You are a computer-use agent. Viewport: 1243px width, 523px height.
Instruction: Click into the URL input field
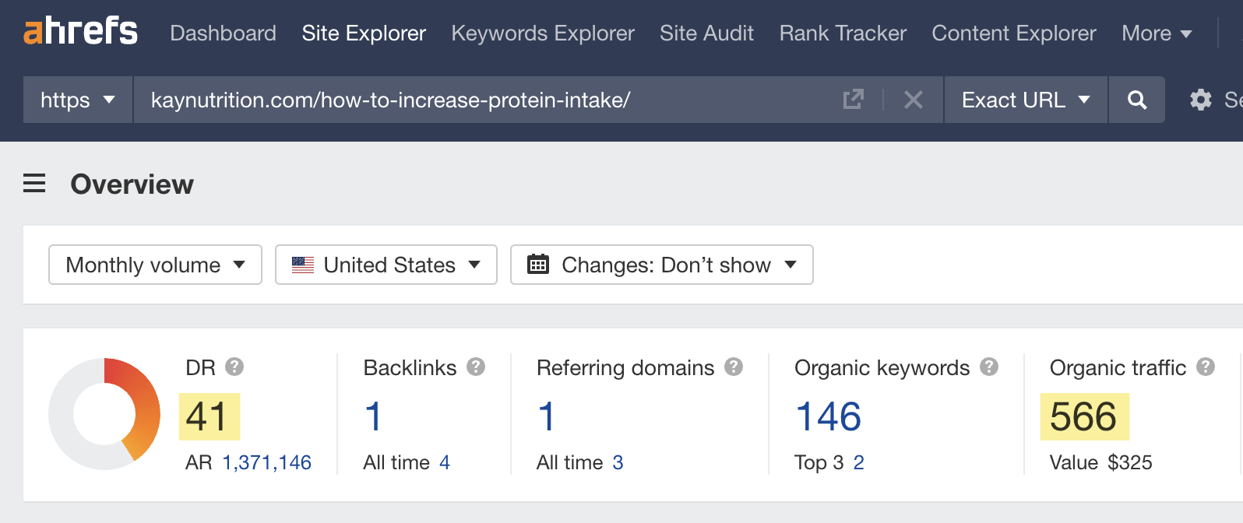[x=483, y=100]
